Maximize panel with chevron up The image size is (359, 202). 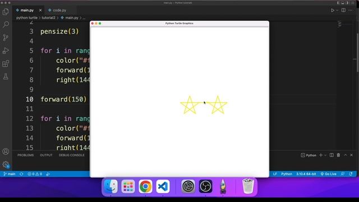(x=346, y=155)
